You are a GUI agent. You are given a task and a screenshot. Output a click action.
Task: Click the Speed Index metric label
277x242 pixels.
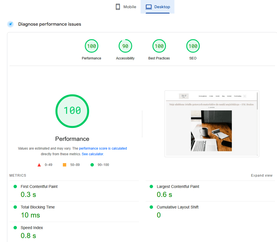click(x=32, y=228)
